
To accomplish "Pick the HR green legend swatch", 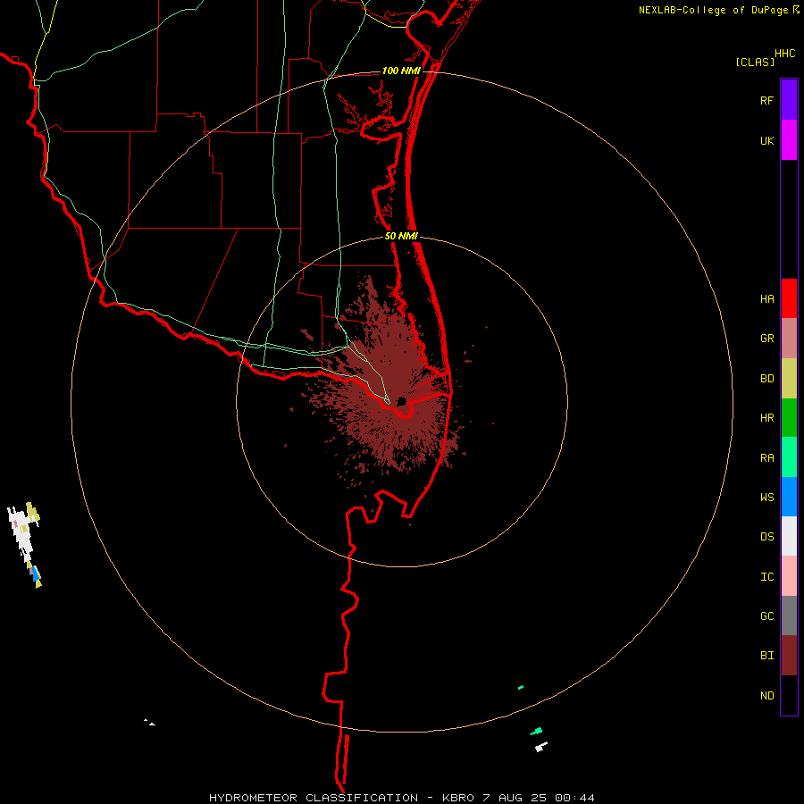I will point(789,418).
